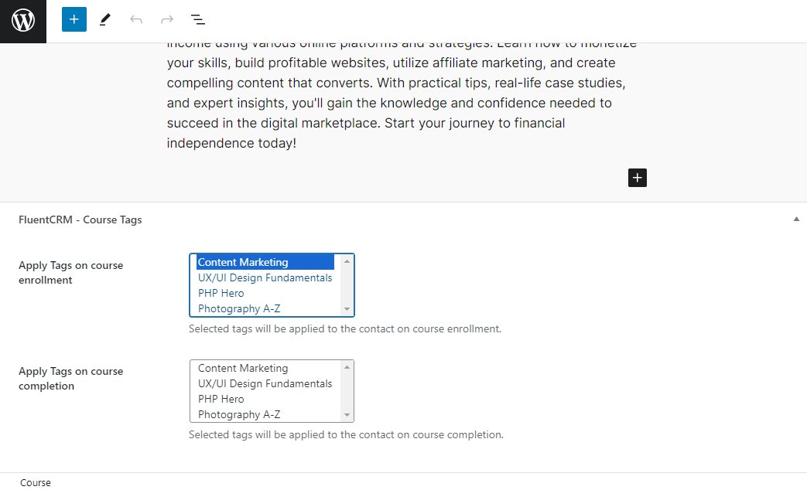Screen dimensions: 807x490
Task: Collapse the FluentCRM Course Tags panel
Action: pyautogui.click(x=796, y=219)
